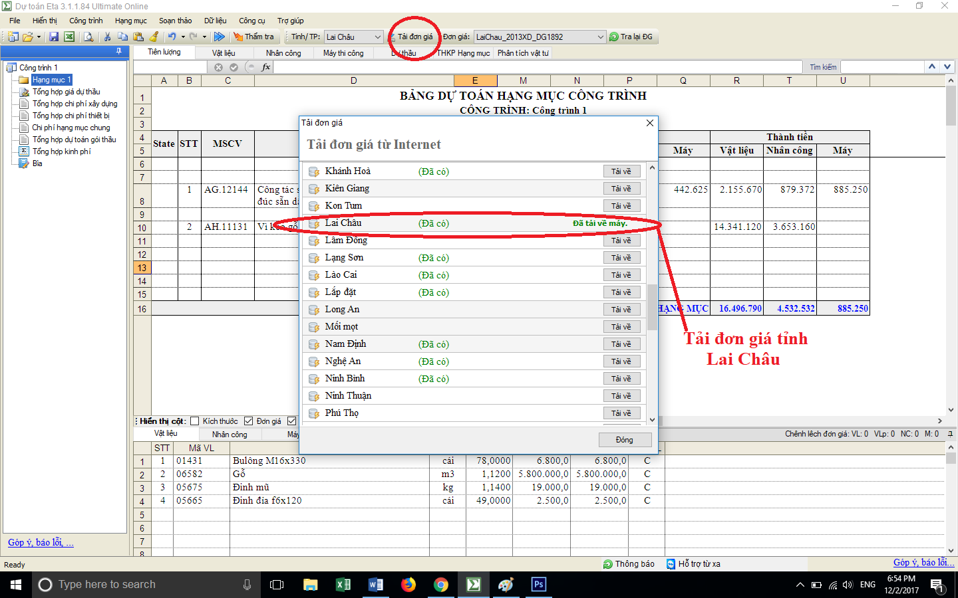Switch to the Nhân công tab at top
This screenshot has width=958, height=598.
tap(283, 53)
